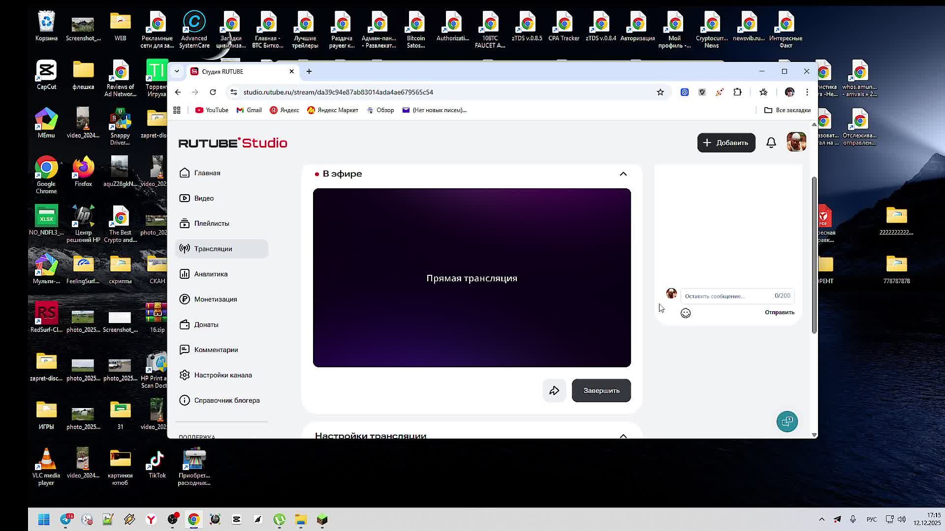Open Настройки канала in the sidebar

tap(222, 375)
